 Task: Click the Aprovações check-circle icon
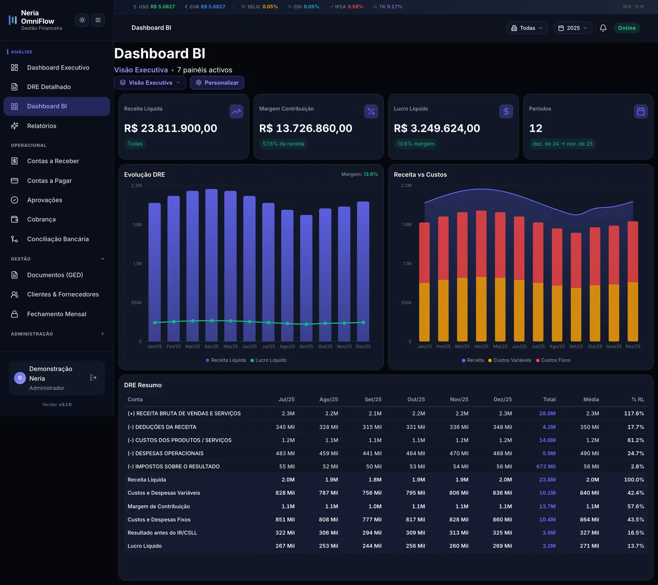14,200
